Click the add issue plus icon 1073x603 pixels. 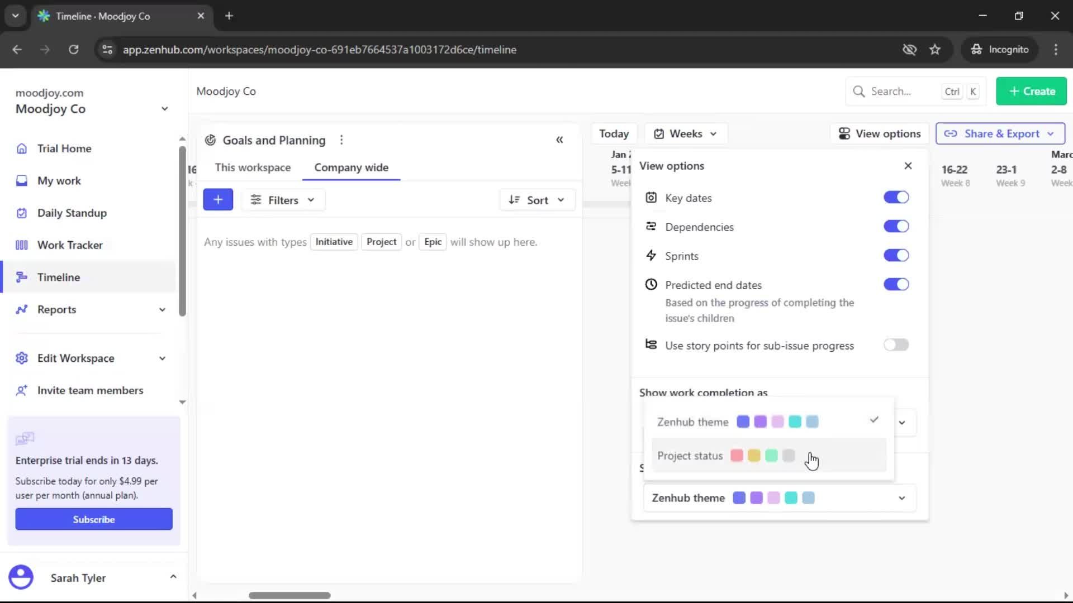coord(218,199)
